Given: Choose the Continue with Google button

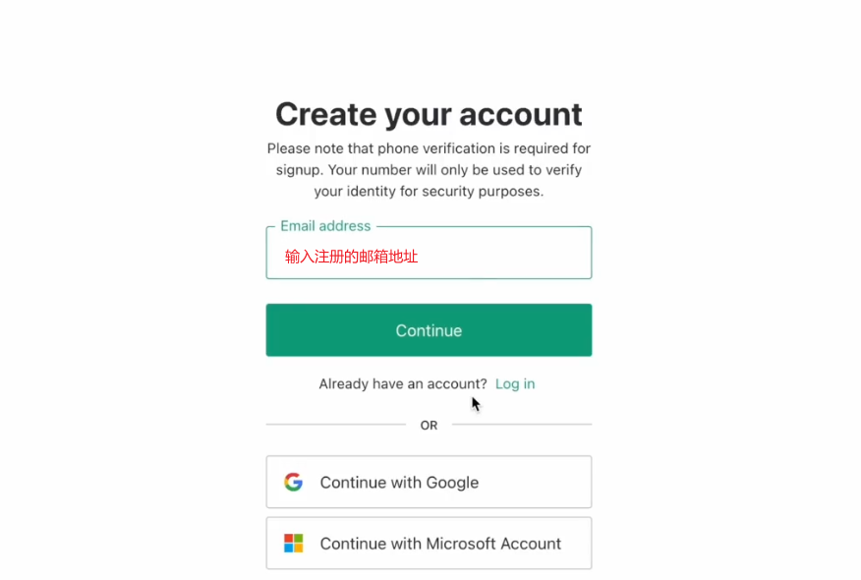Looking at the screenshot, I should pos(429,482).
